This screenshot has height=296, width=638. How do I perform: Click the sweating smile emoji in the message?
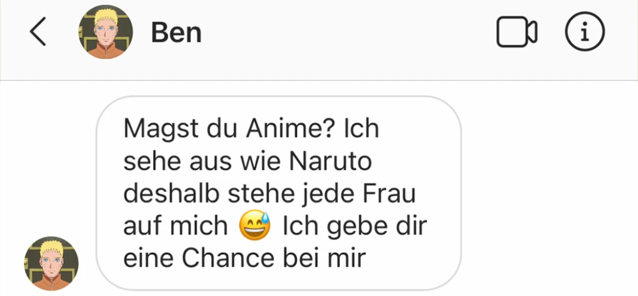pos(255,226)
